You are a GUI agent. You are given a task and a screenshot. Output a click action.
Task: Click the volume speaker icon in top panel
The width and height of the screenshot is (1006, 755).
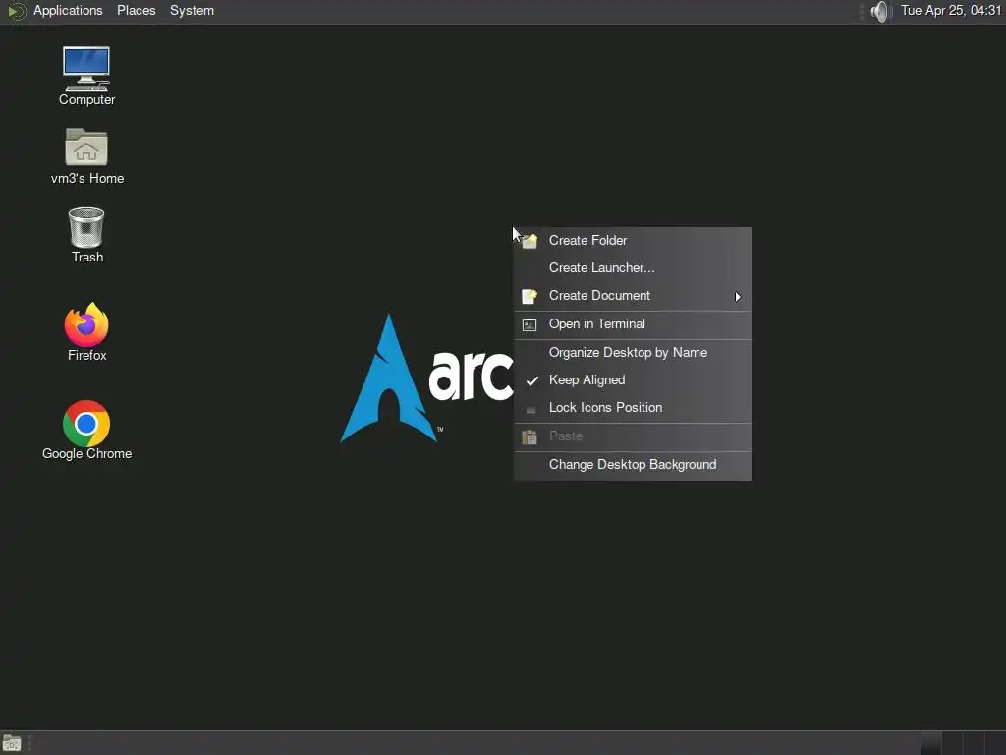click(881, 11)
